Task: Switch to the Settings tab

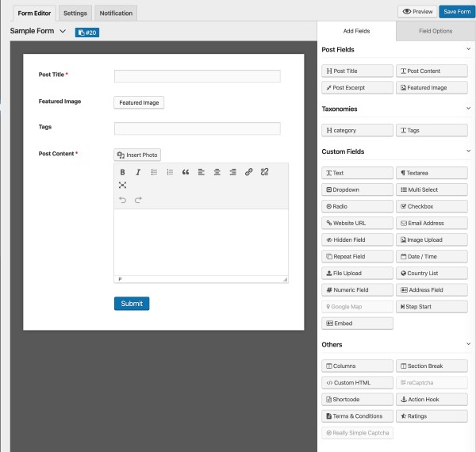Action: tap(75, 13)
